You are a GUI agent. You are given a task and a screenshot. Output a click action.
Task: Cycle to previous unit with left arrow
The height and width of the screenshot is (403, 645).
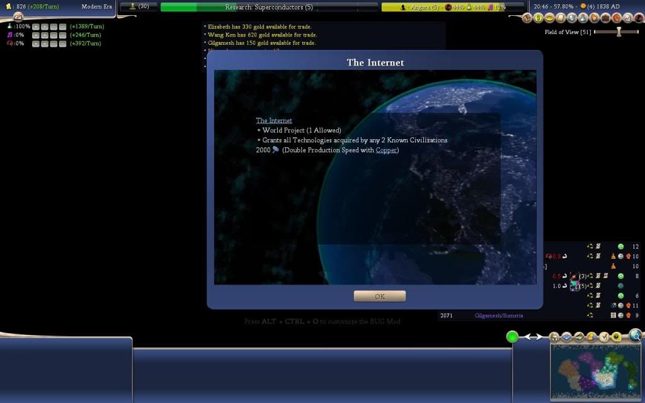tap(527, 336)
